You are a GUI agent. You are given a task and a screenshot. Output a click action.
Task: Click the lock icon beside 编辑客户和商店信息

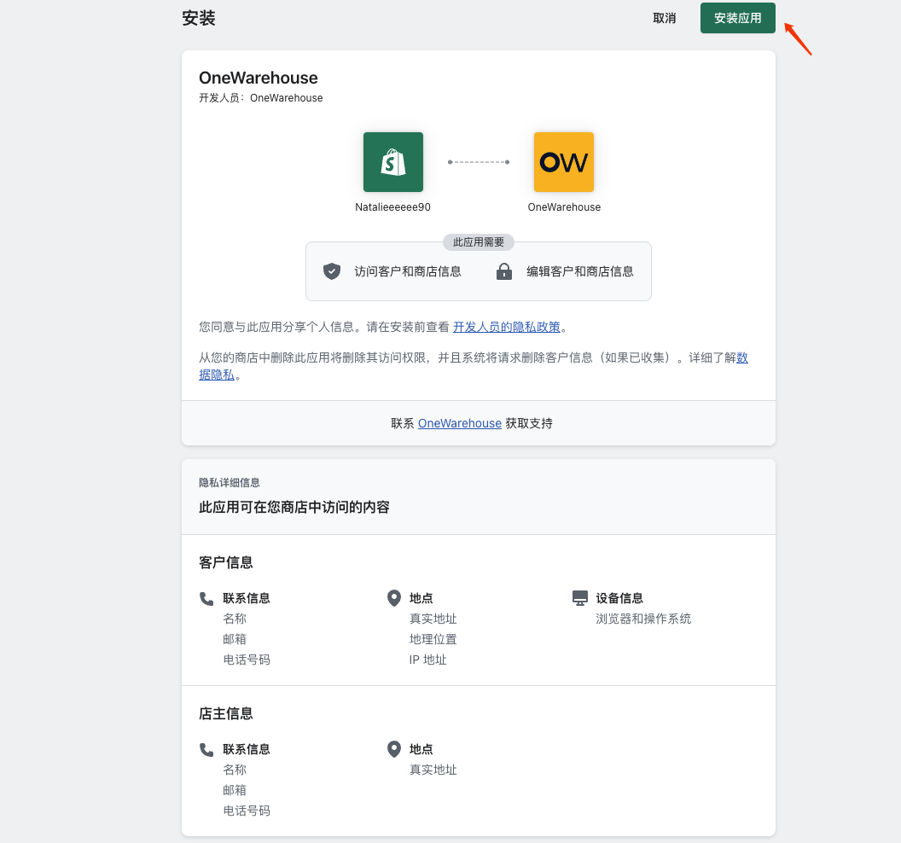(504, 271)
